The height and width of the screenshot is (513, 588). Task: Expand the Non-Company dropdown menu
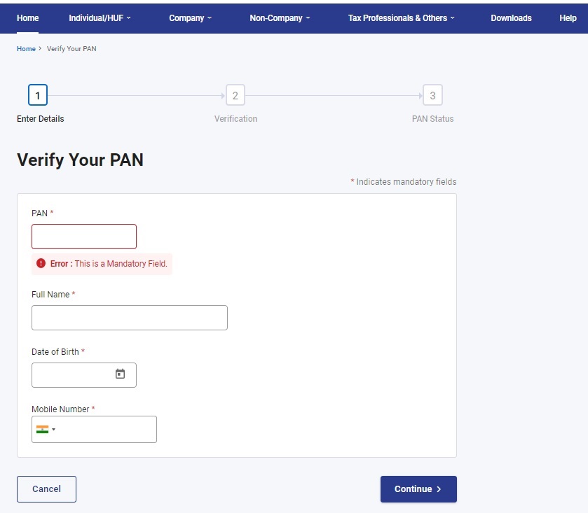(278, 18)
